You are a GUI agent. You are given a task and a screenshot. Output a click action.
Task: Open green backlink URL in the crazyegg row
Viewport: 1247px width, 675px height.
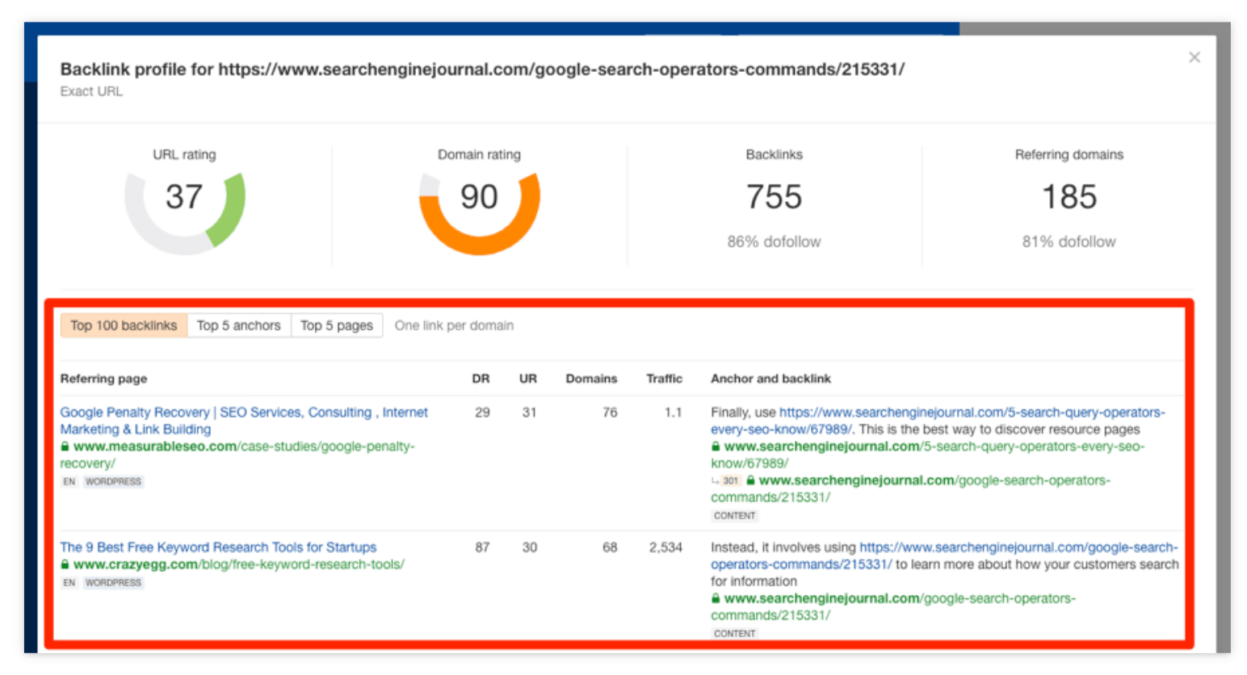(893, 606)
